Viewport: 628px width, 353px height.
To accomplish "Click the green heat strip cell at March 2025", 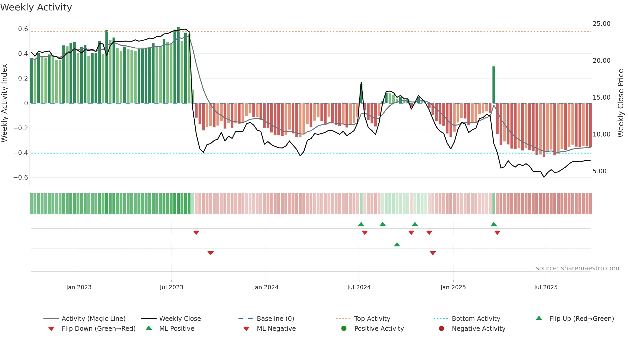I will pos(494,204).
